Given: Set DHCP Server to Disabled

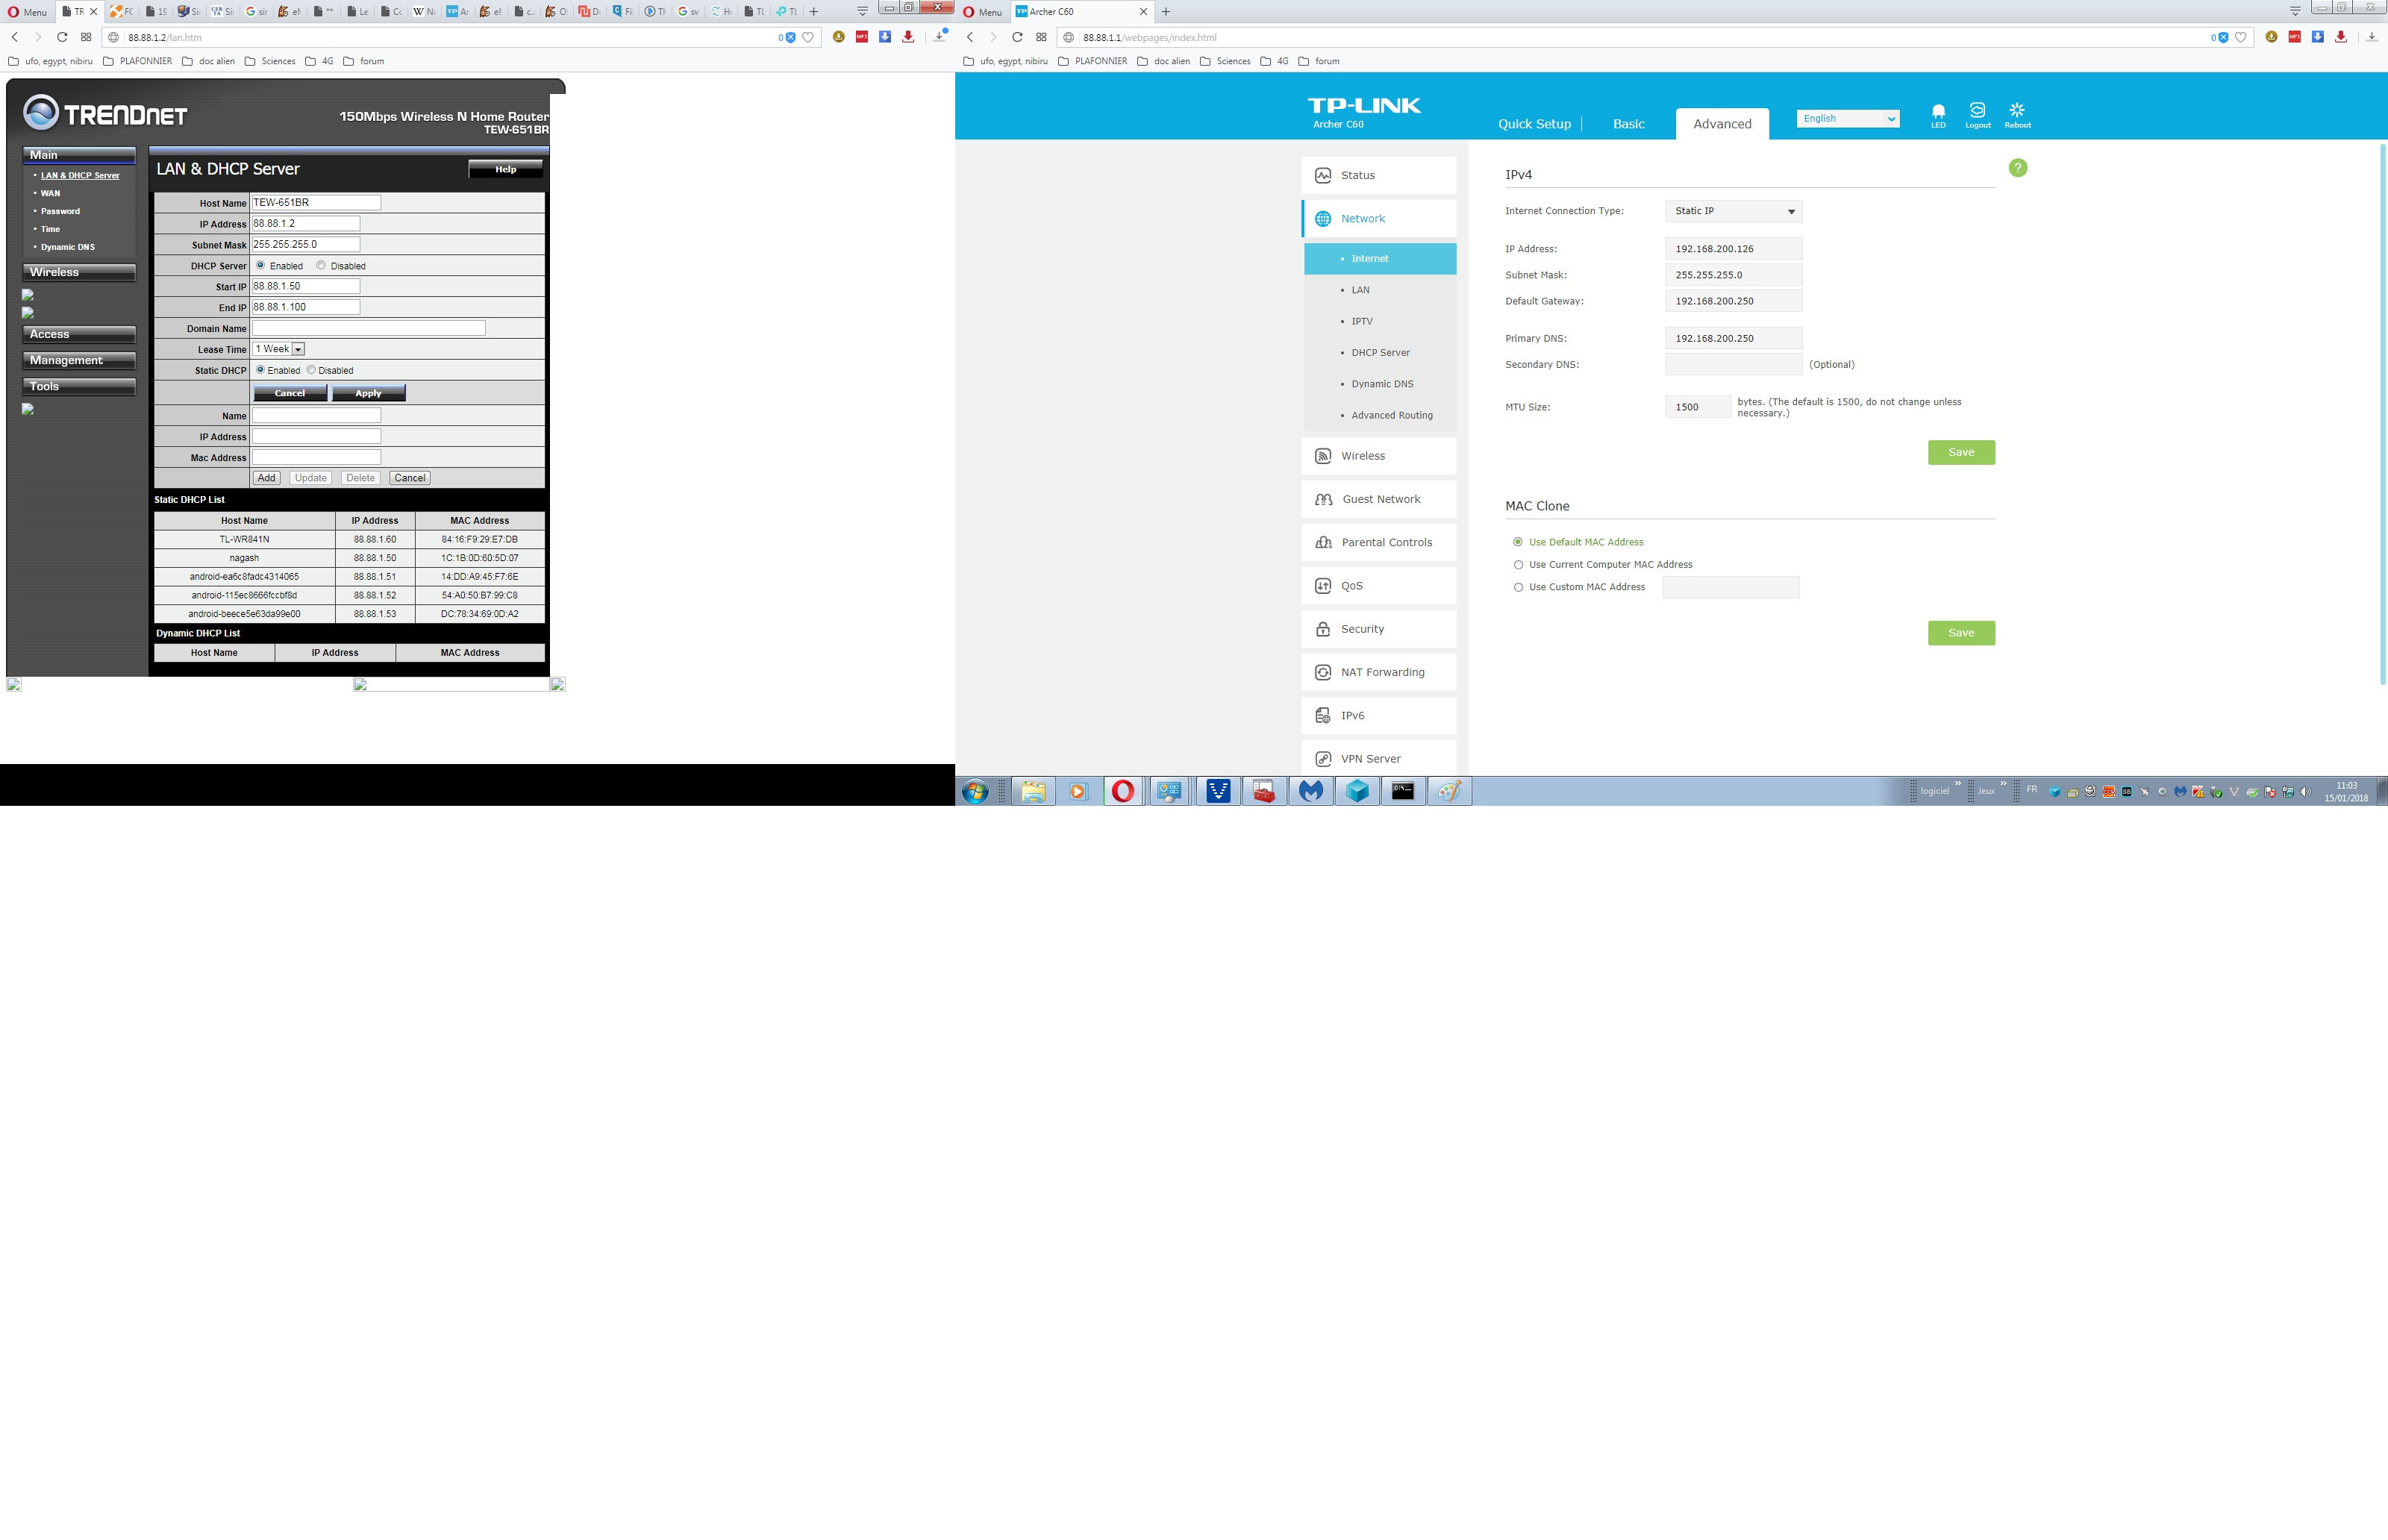Looking at the screenshot, I should point(321,266).
